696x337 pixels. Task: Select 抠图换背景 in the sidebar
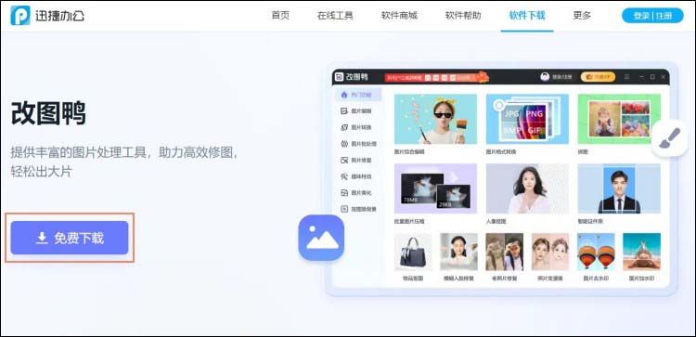pos(358,209)
